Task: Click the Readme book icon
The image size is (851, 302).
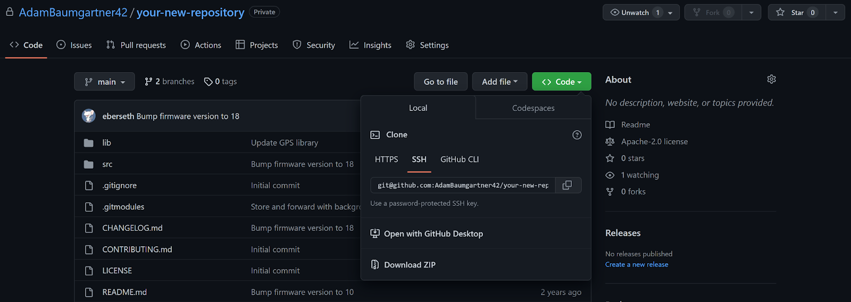Action: [610, 125]
